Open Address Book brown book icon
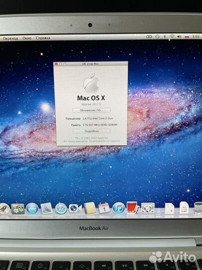The width and height of the screenshot is (202, 270). click(90, 208)
